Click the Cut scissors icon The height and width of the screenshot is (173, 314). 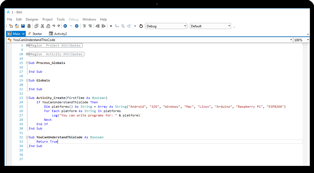click(42, 26)
